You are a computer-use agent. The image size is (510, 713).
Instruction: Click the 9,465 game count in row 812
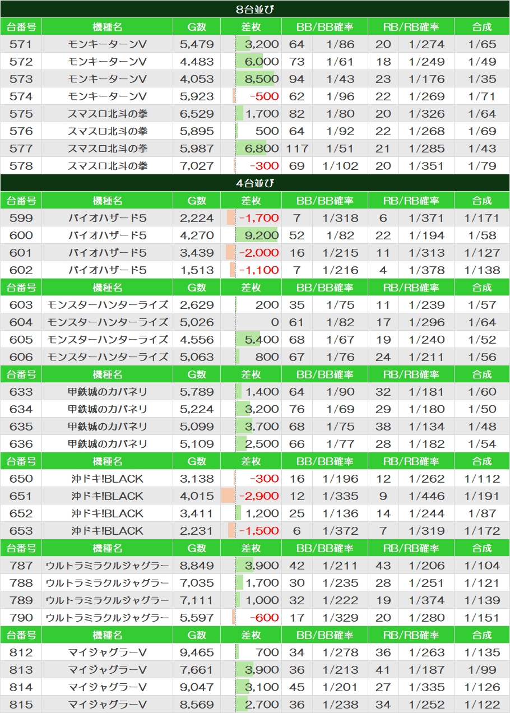click(197, 652)
